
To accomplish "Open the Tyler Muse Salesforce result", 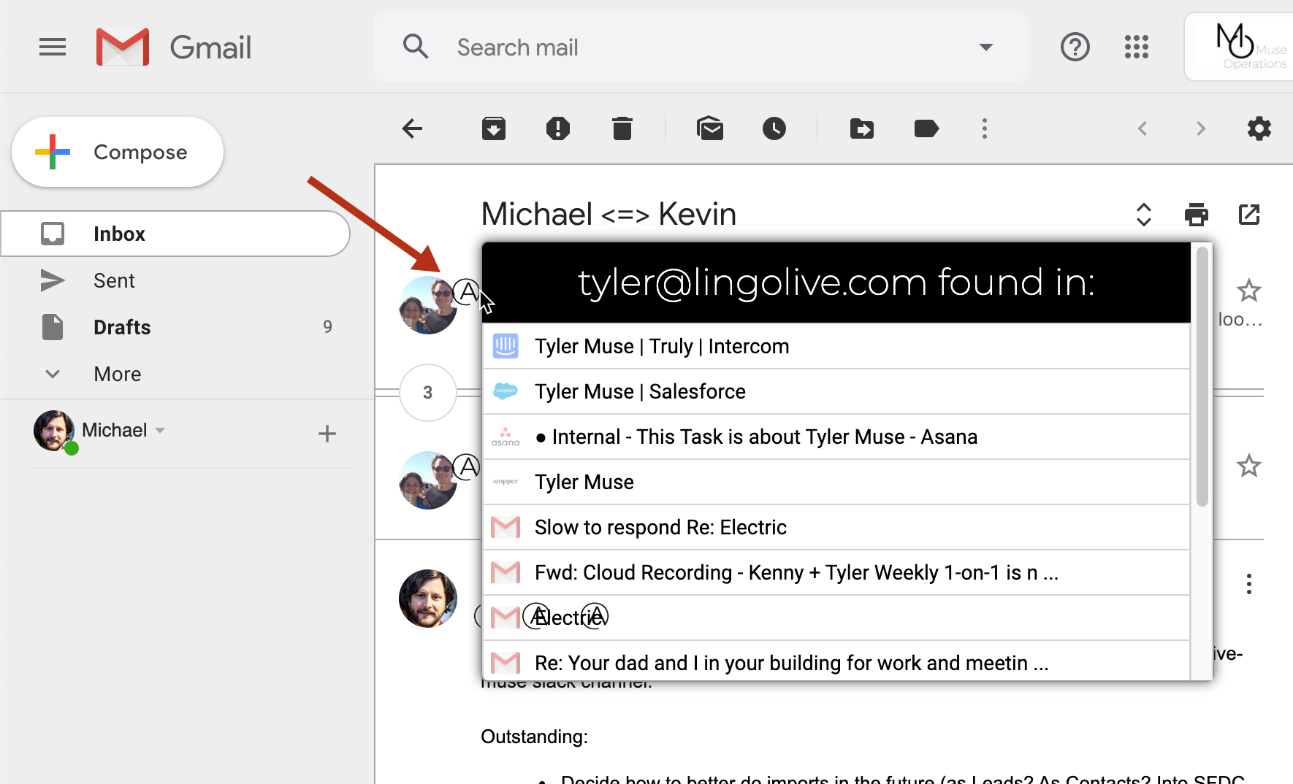I will pos(836,391).
